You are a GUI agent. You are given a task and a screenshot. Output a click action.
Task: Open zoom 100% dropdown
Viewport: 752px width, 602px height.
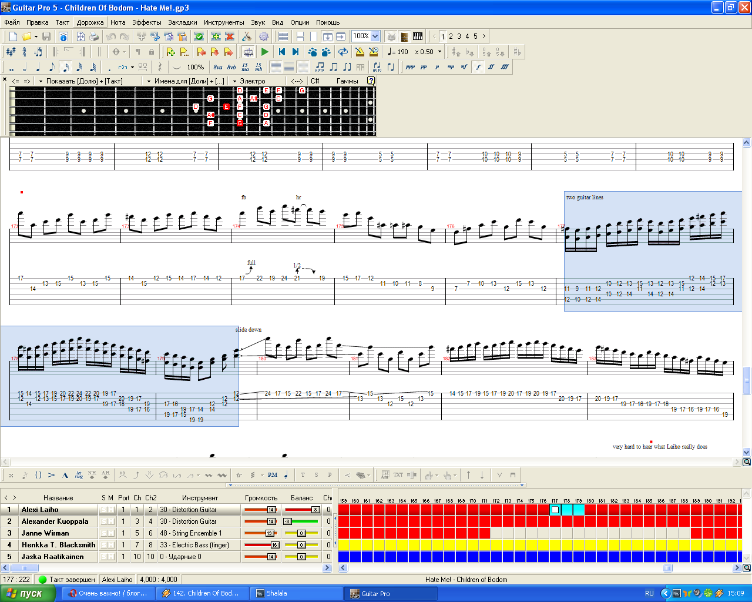(x=375, y=36)
